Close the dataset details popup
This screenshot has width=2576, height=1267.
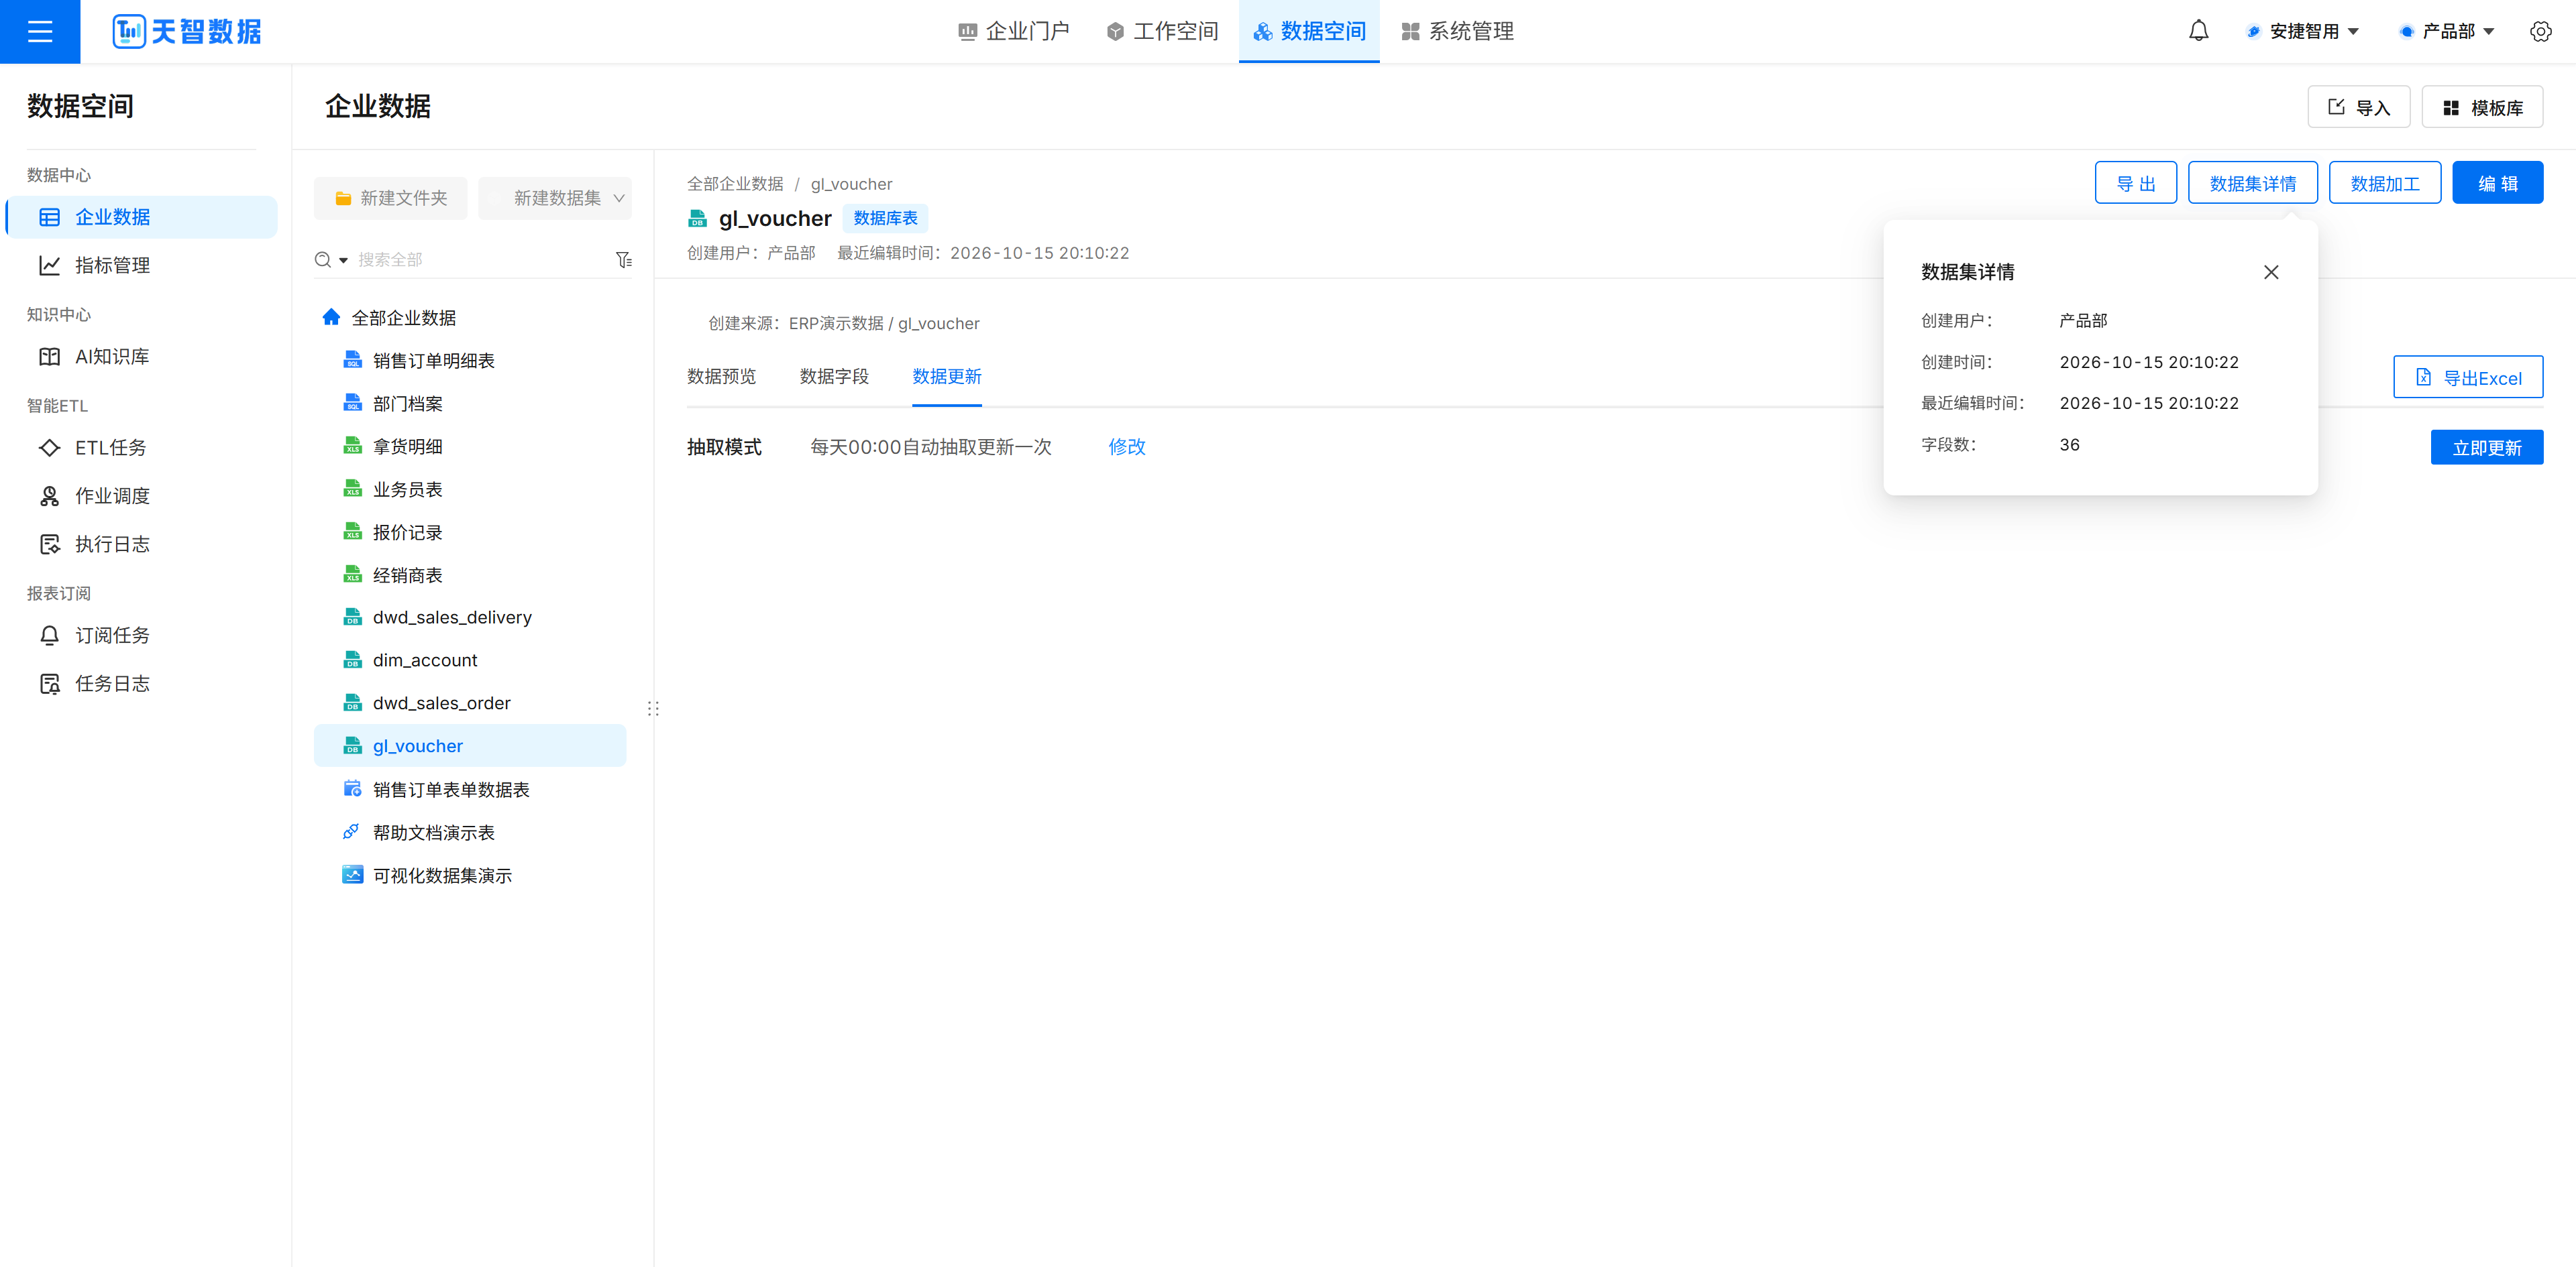coord(2271,271)
